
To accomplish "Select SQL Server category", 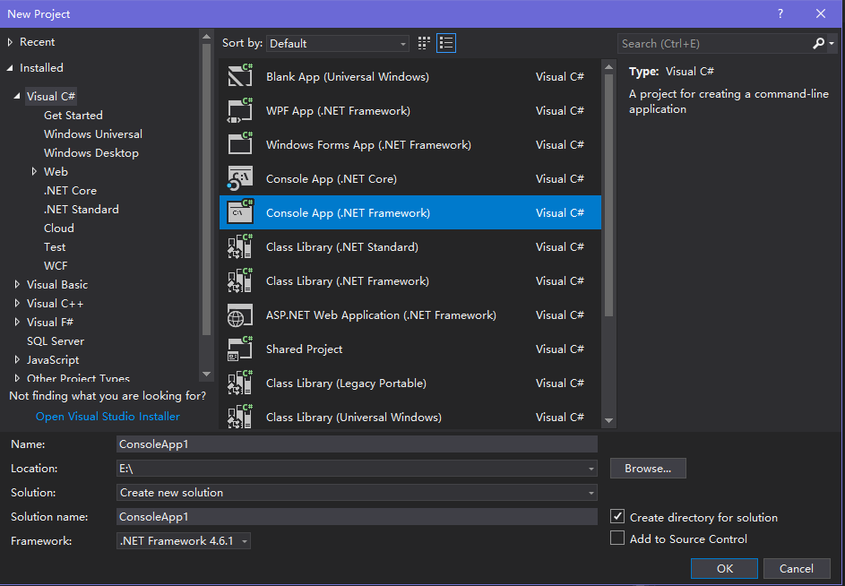I will coord(56,341).
